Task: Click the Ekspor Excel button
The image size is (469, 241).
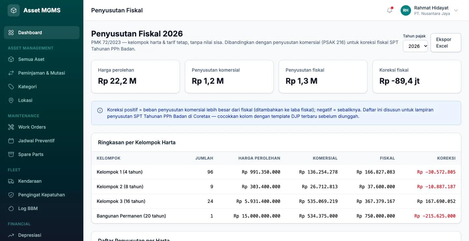Action: click(x=446, y=43)
